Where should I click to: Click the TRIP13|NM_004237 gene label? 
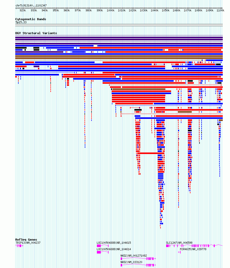(x=28, y=243)
